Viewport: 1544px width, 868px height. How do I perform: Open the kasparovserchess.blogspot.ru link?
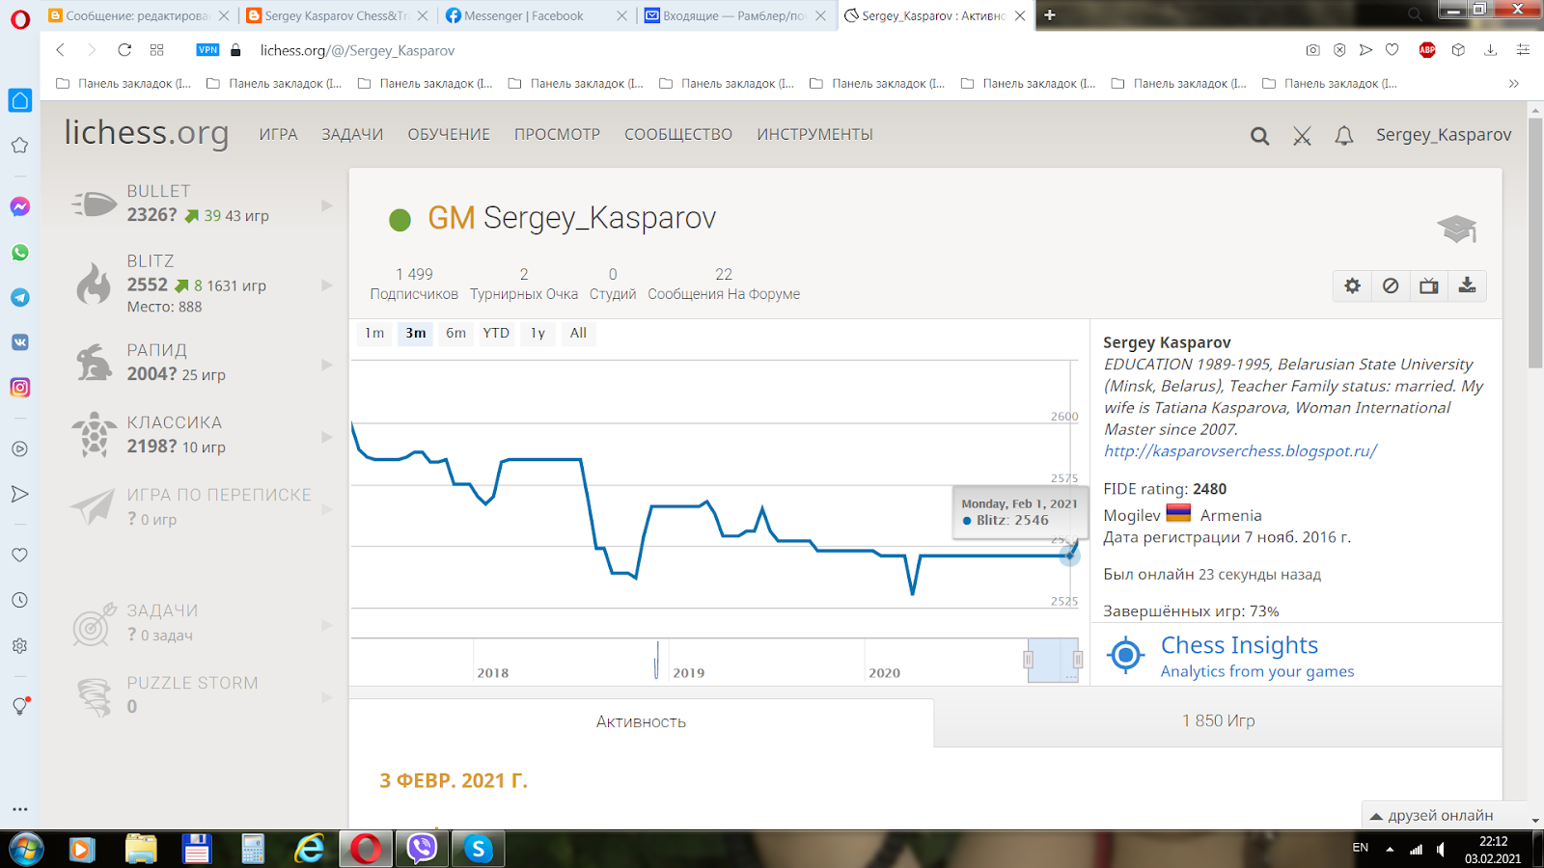pyautogui.click(x=1240, y=450)
